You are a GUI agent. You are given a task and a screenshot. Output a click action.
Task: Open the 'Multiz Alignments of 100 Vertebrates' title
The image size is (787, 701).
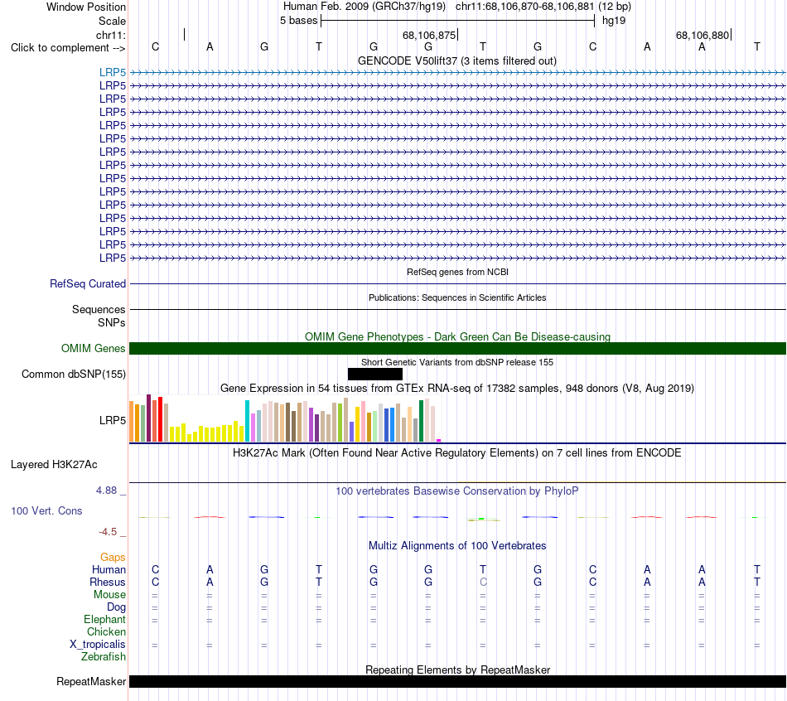pyautogui.click(x=457, y=546)
